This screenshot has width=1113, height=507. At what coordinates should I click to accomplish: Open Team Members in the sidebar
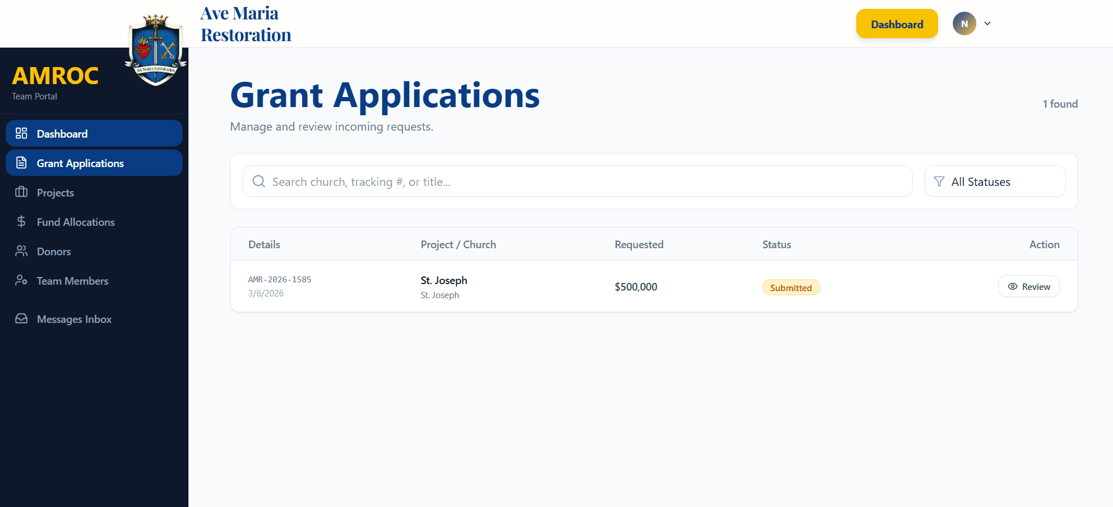(94, 280)
